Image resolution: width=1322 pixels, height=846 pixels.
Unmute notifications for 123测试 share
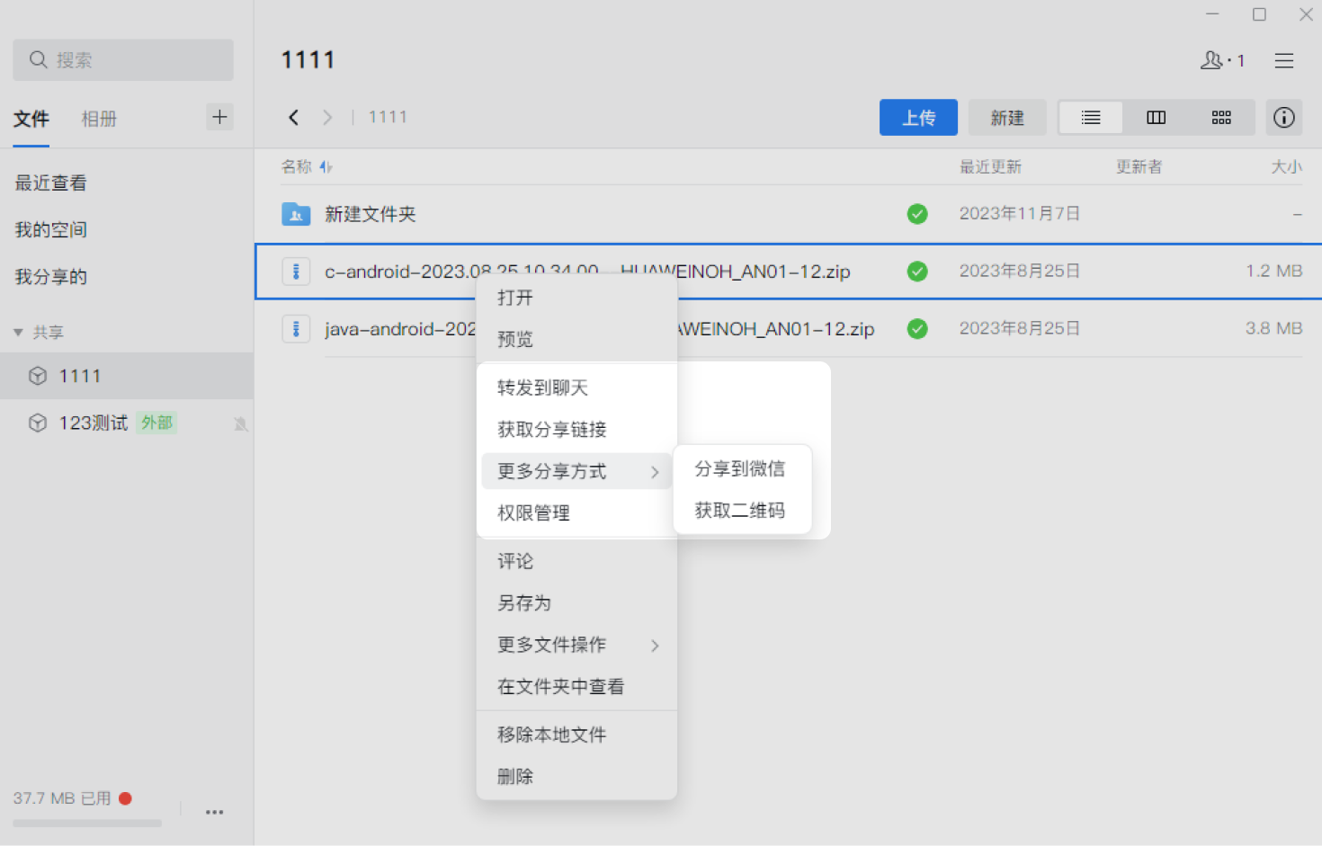[x=240, y=423]
